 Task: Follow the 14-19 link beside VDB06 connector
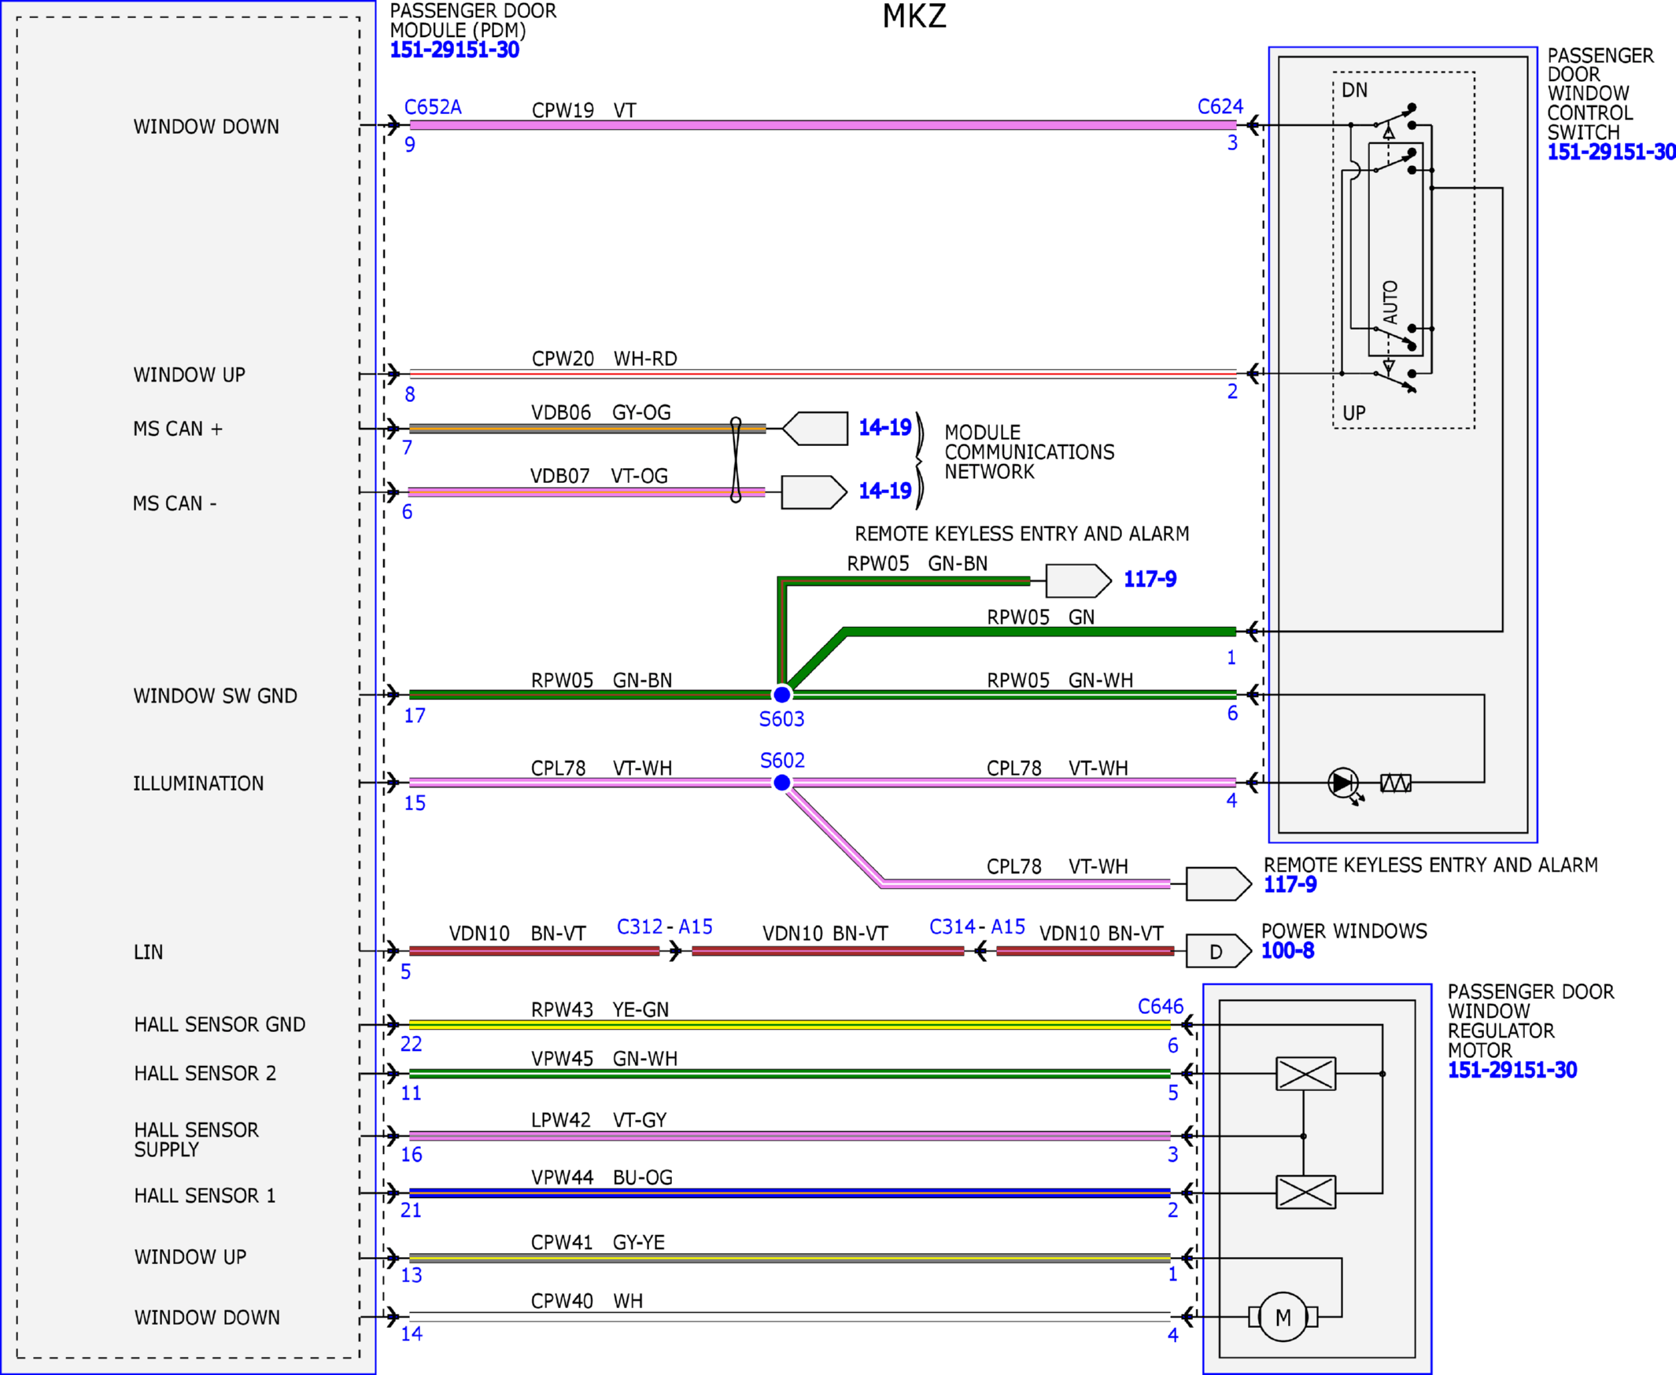(x=885, y=428)
